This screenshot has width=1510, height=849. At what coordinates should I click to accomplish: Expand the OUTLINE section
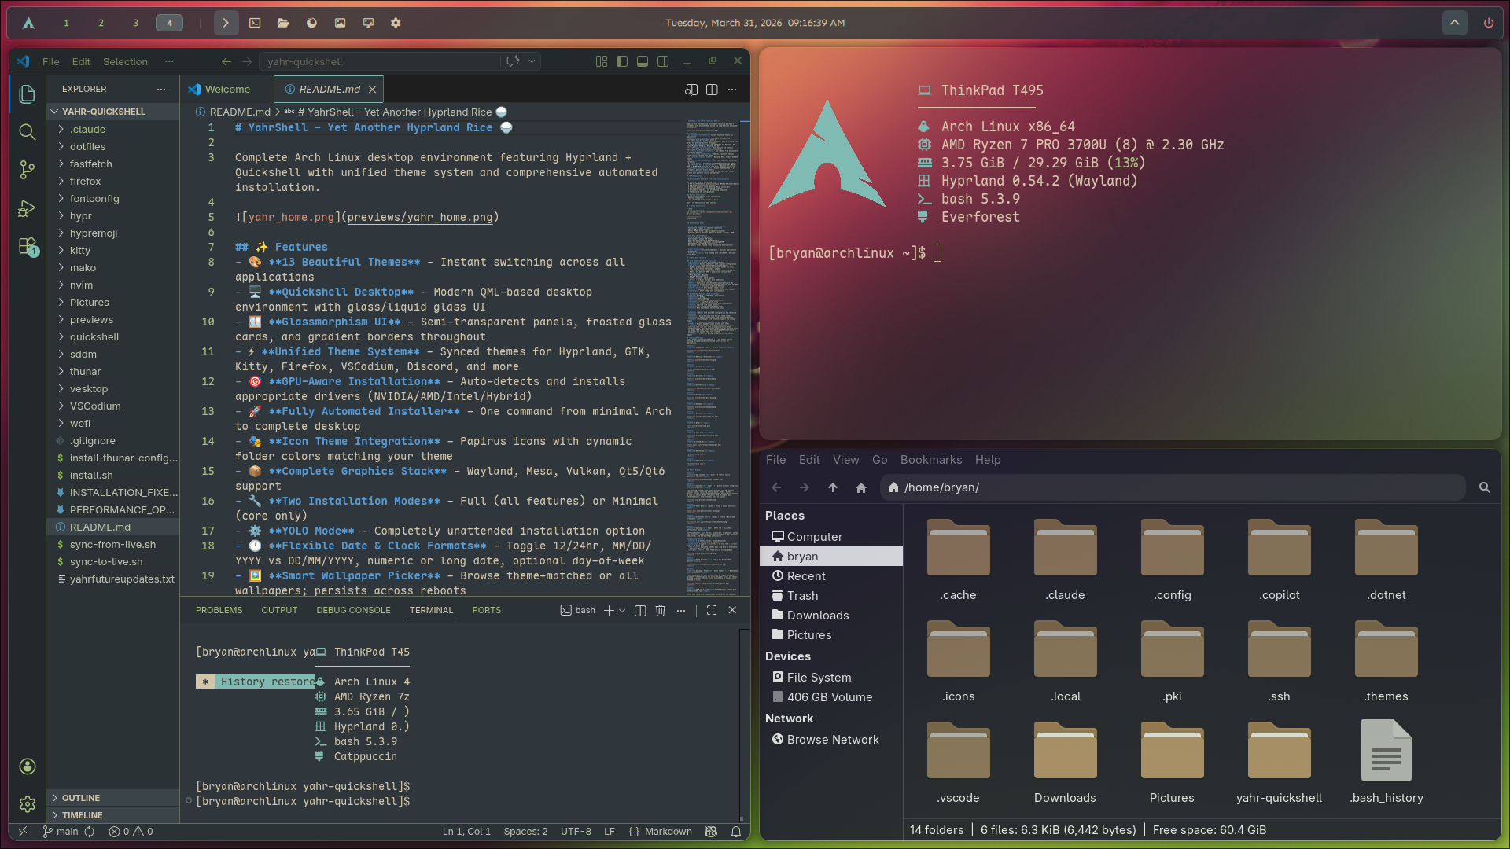pos(112,798)
